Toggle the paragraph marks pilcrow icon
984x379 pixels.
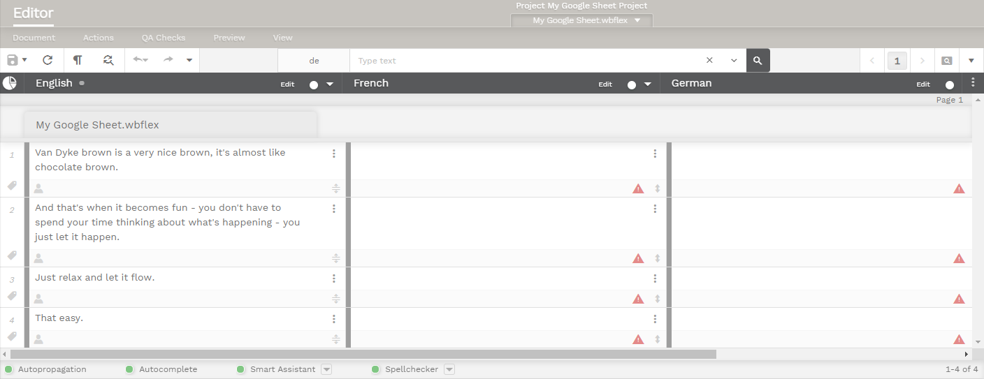pos(78,61)
